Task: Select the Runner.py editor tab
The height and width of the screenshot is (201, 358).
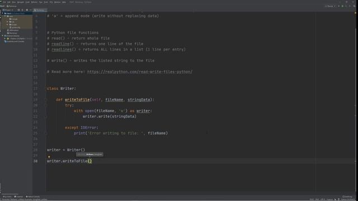Action: (x=40, y=10)
